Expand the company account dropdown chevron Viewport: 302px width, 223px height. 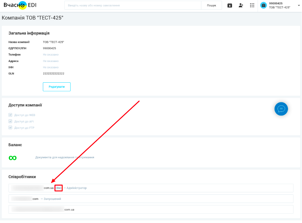(299, 5)
